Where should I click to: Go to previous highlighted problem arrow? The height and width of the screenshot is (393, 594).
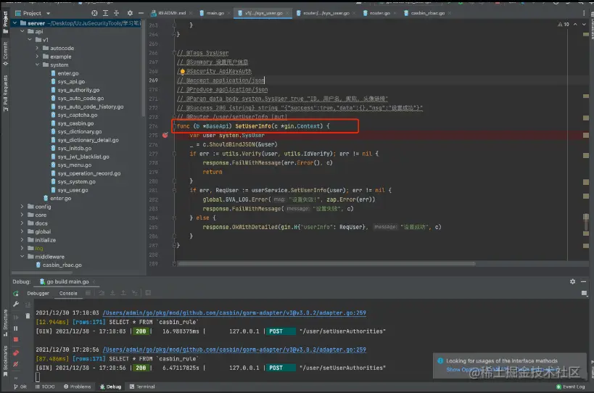click(x=575, y=24)
